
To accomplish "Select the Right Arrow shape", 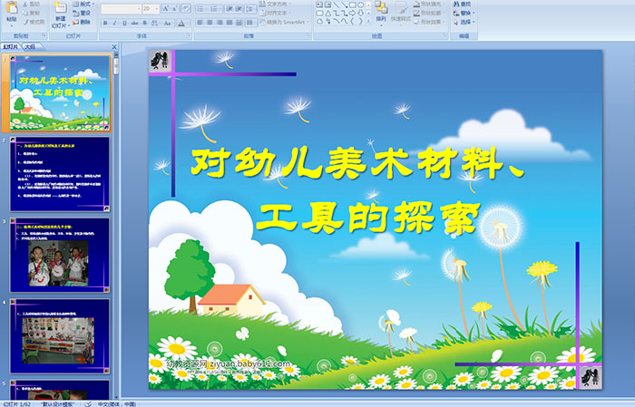I will pos(352,13).
